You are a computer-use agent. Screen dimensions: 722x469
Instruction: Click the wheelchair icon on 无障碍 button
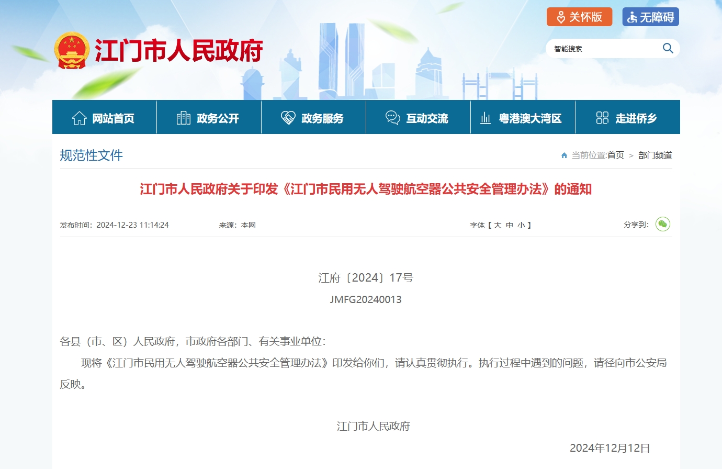[631, 16]
